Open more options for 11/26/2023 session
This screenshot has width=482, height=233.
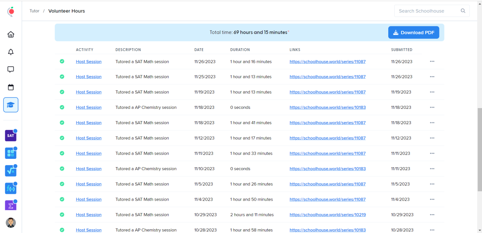(432, 61)
